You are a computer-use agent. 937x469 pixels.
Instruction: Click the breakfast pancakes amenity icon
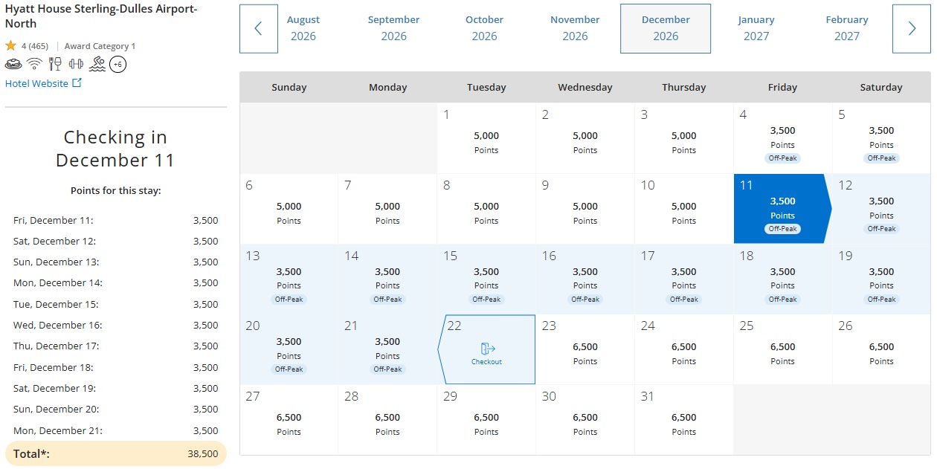coord(13,64)
